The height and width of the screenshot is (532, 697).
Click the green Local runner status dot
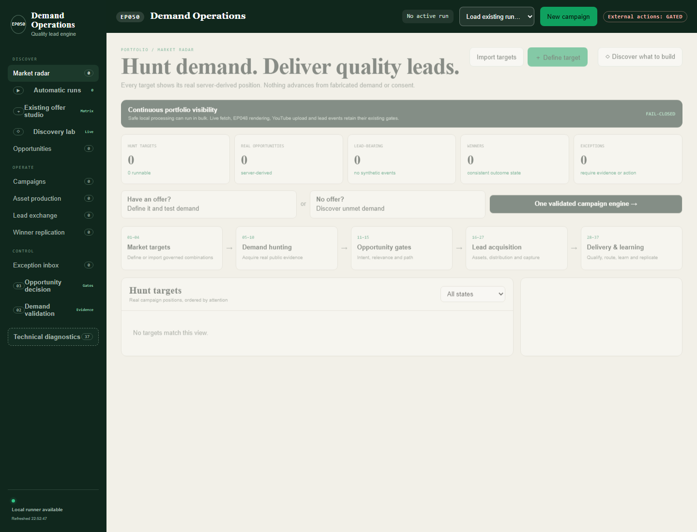pyautogui.click(x=14, y=501)
